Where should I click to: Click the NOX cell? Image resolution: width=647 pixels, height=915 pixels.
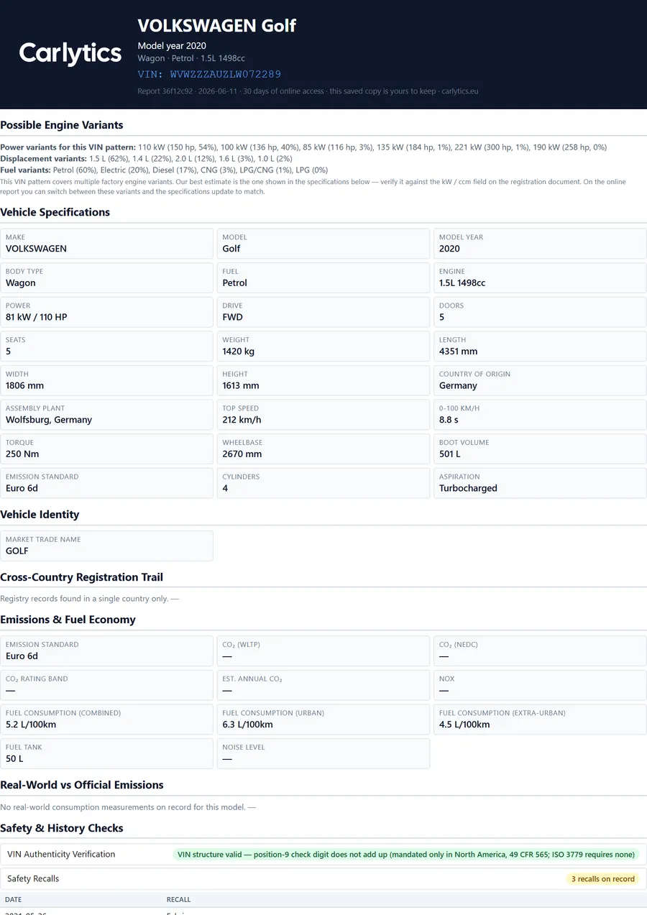(540, 685)
